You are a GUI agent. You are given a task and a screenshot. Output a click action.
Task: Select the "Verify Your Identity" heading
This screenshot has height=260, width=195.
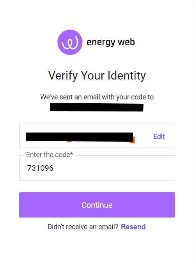pyautogui.click(x=97, y=76)
